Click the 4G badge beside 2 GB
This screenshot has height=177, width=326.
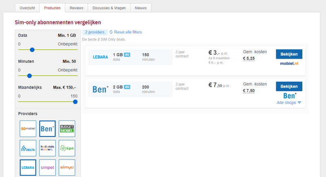pyautogui.click(x=127, y=87)
